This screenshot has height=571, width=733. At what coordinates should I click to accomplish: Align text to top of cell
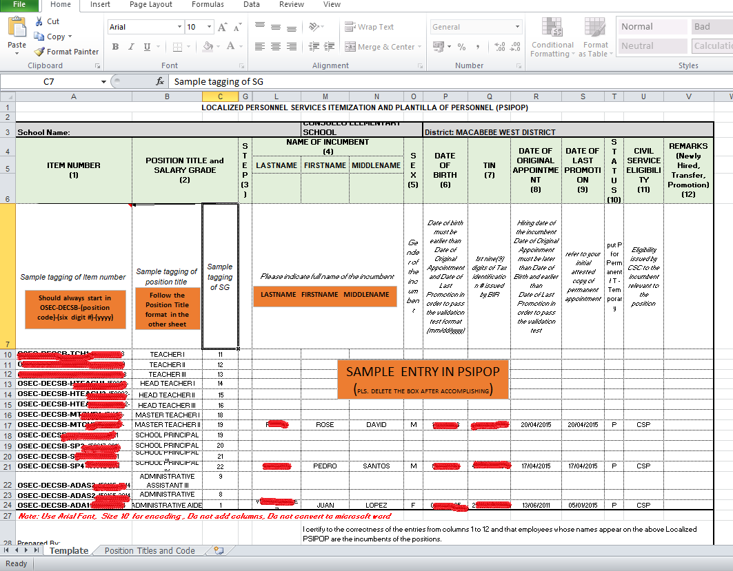coord(260,27)
